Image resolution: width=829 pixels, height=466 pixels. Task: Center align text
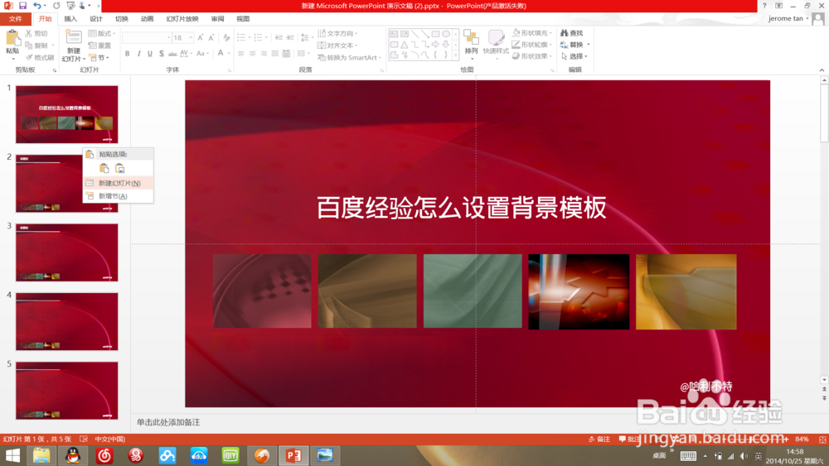coord(252,53)
